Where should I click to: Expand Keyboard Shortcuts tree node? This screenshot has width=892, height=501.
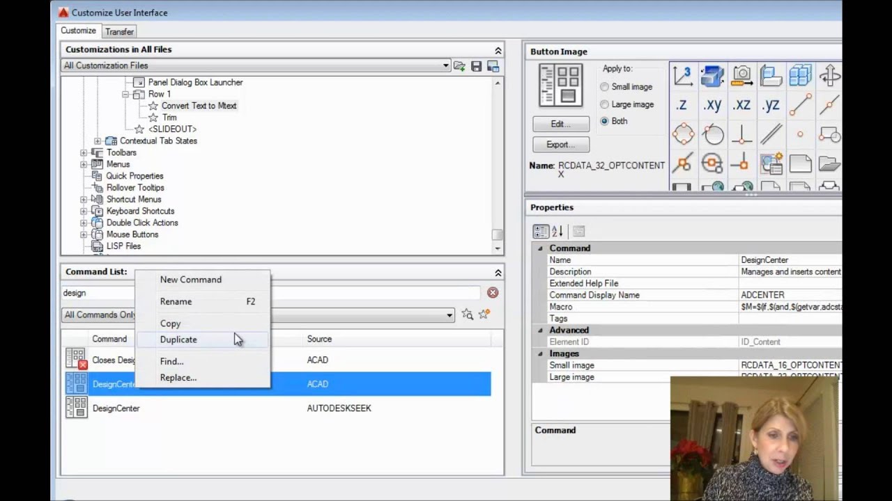point(84,211)
